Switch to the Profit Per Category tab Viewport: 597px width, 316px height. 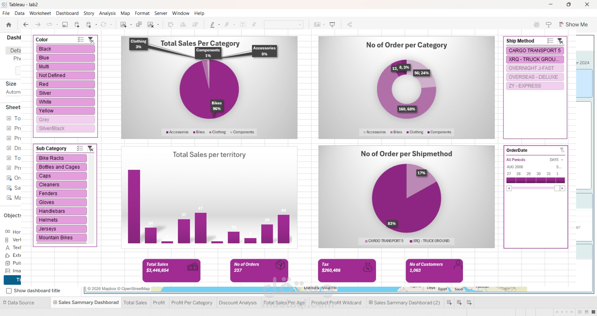tap(192, 303)
